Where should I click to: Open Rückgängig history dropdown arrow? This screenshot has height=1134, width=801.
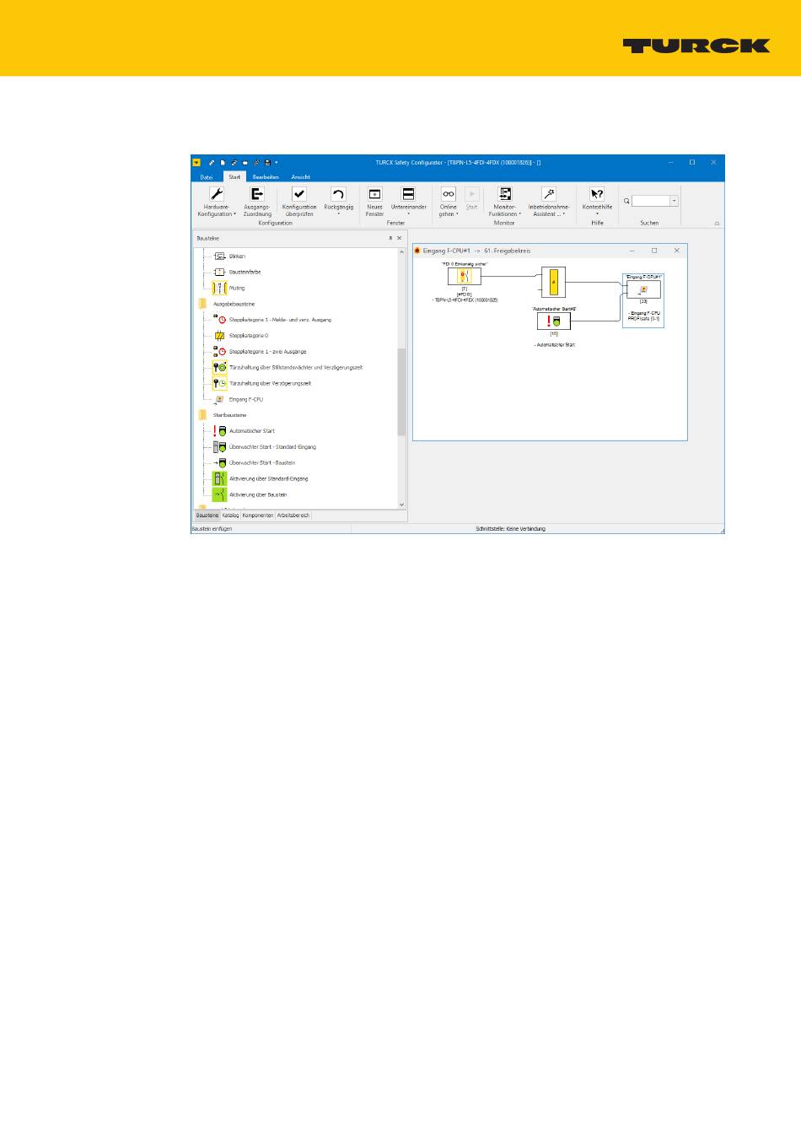coord(338,214)
